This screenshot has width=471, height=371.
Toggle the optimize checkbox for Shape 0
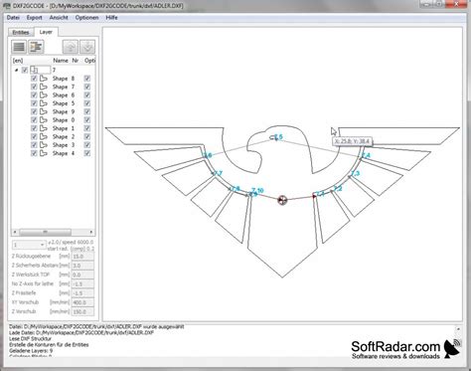point(87,120)
